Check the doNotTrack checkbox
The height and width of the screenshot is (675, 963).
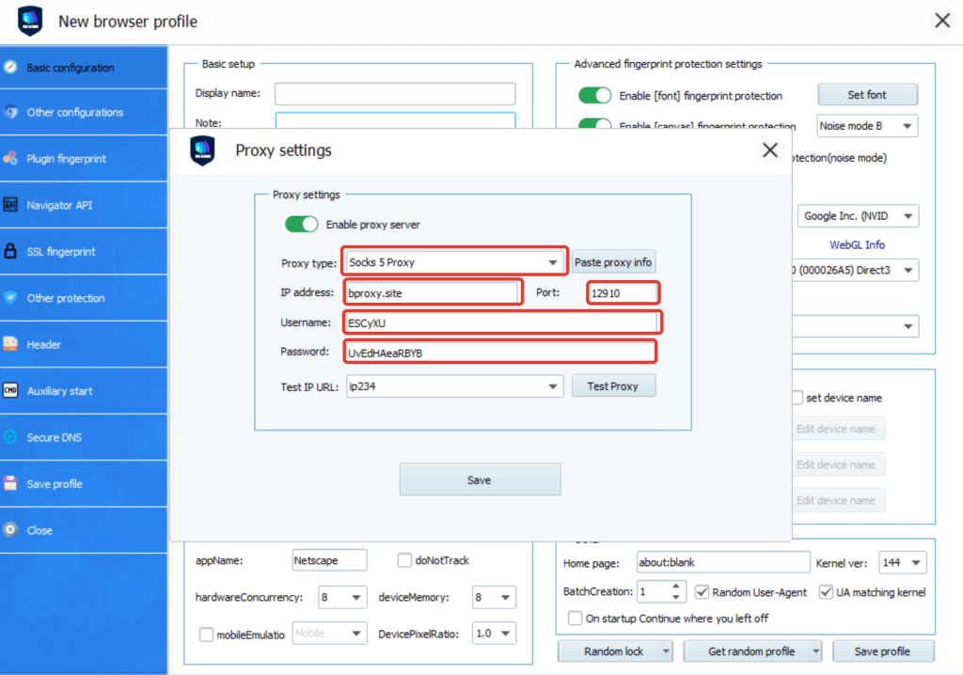(404, 560)
